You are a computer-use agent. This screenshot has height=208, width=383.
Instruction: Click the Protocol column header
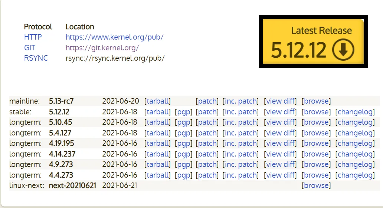(38, 27)
